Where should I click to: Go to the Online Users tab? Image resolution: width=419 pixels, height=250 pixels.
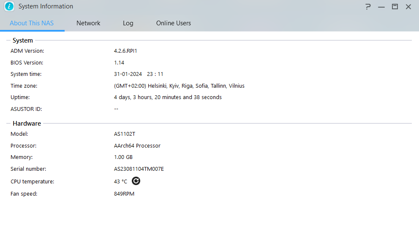coord(174,23)
